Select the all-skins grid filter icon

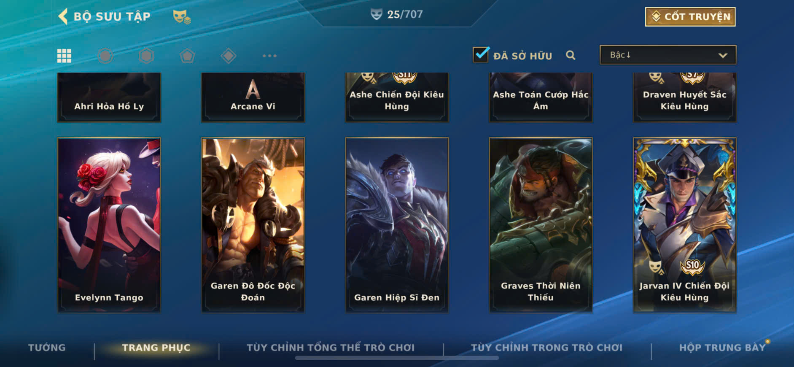(64, 56)
